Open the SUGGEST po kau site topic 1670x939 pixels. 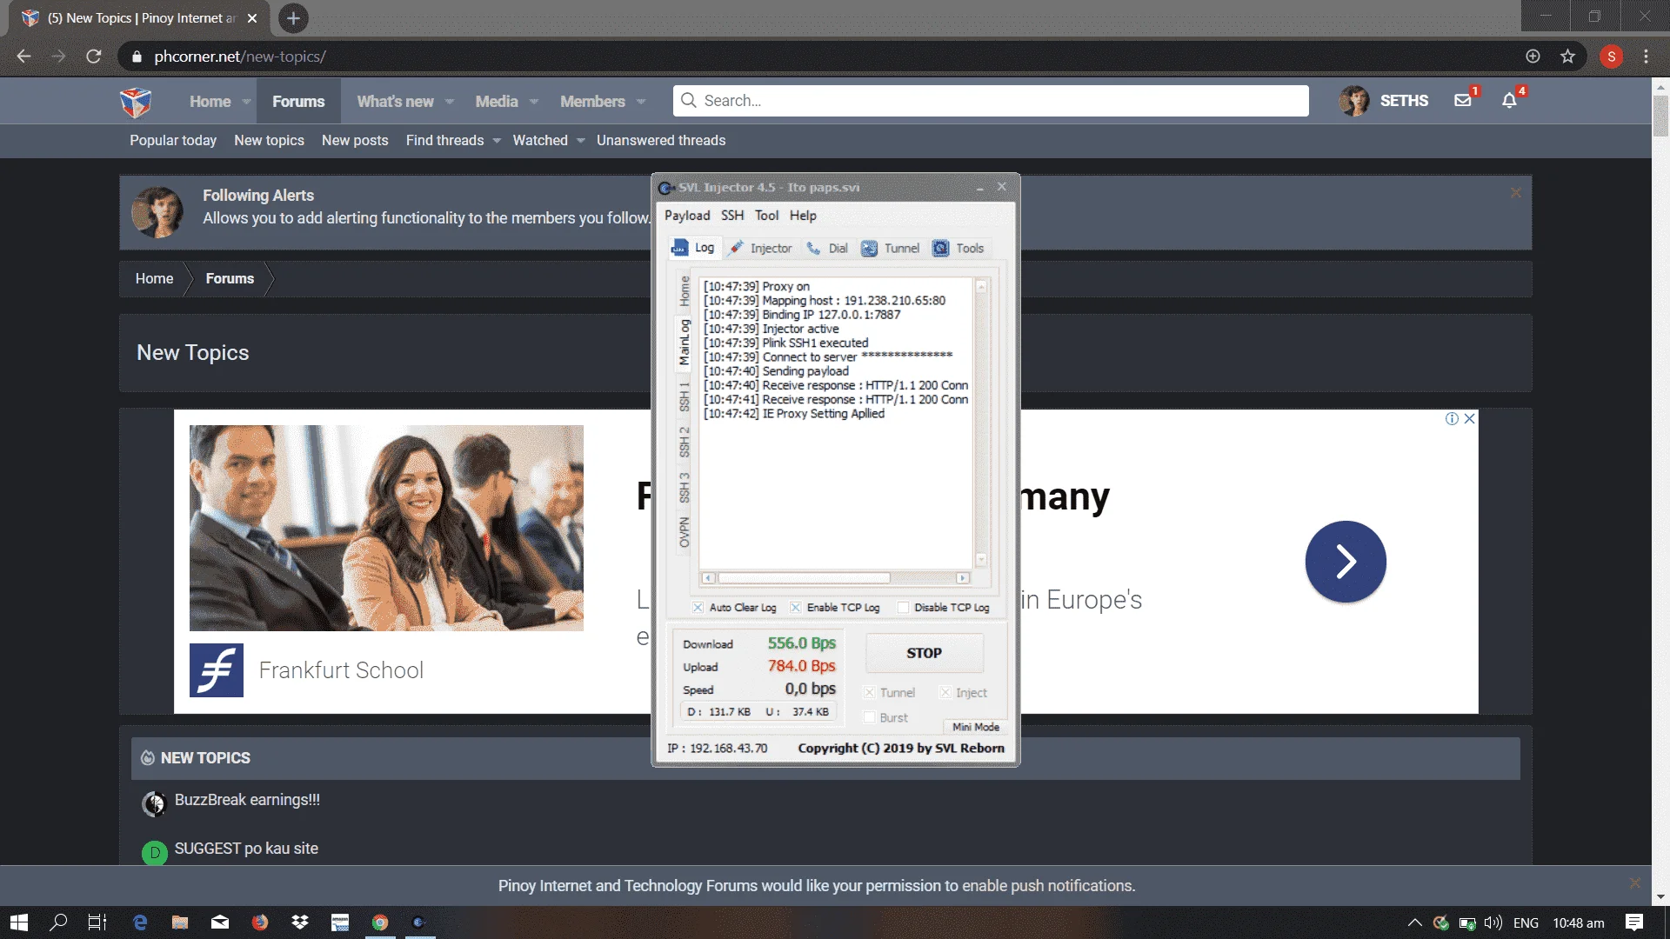pos(246,849)
